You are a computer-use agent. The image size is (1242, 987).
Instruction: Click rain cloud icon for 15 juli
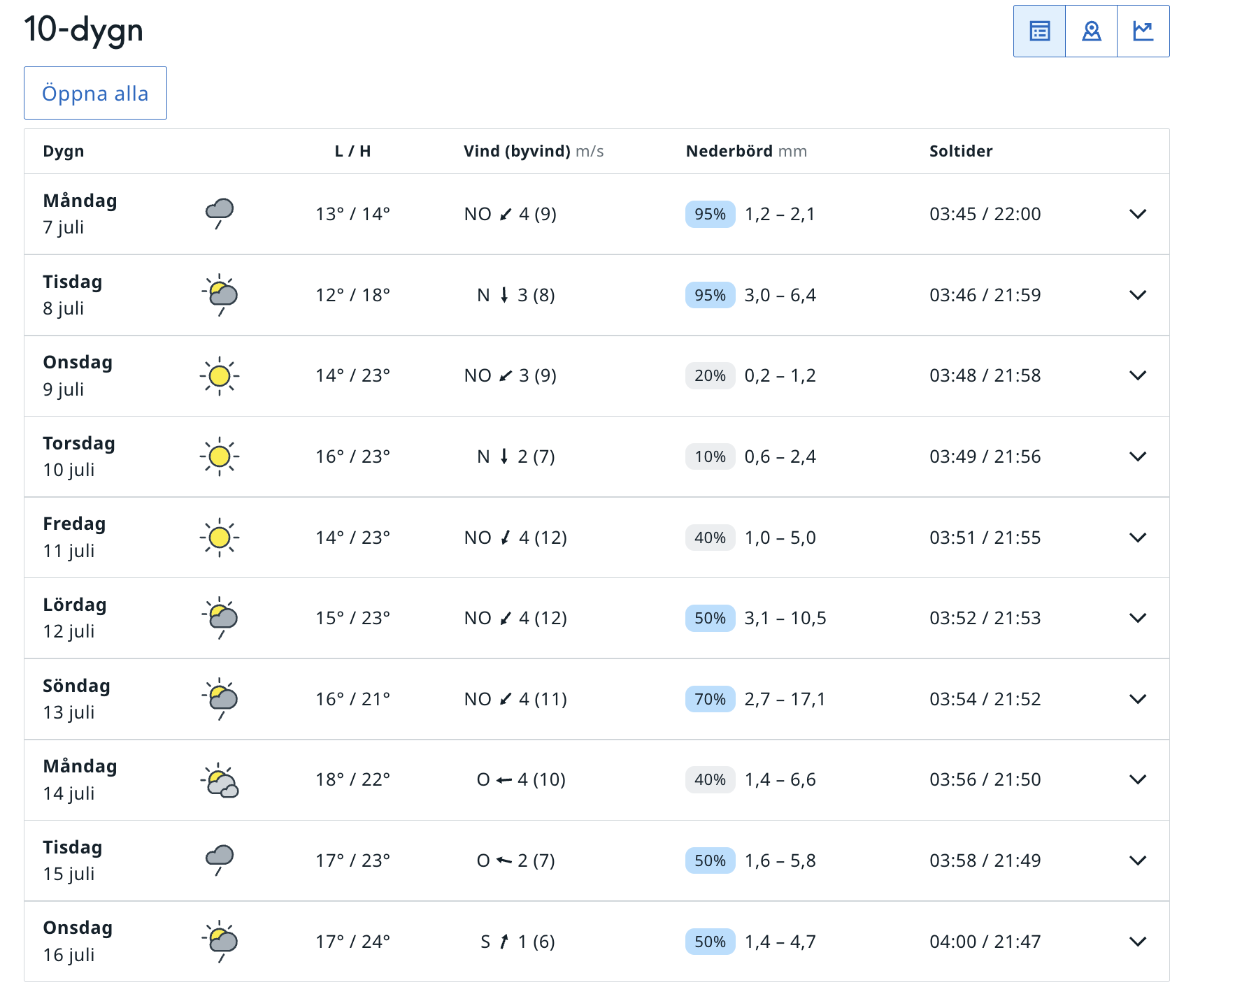(x=220, y=860)
